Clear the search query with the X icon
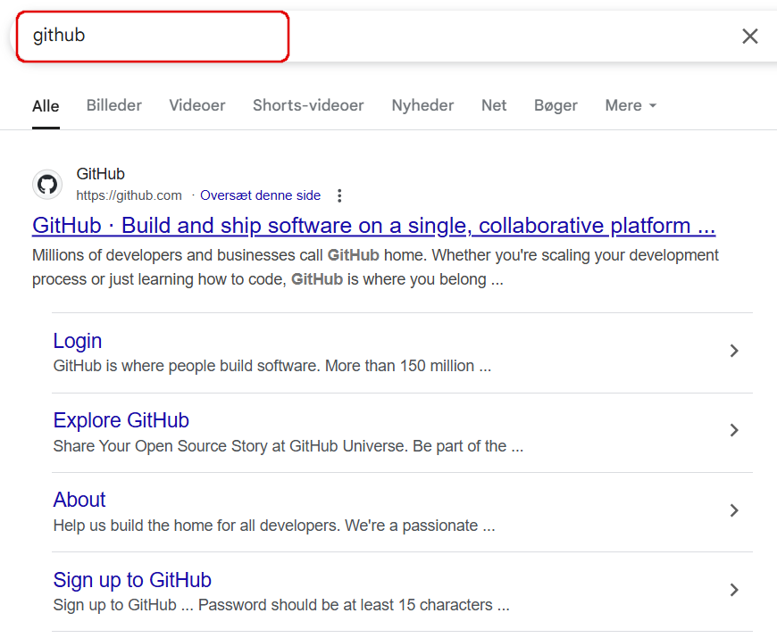 (x=749, y=36)
